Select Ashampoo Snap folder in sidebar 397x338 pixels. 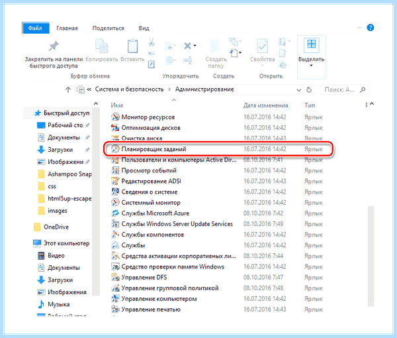coord(65,174)
